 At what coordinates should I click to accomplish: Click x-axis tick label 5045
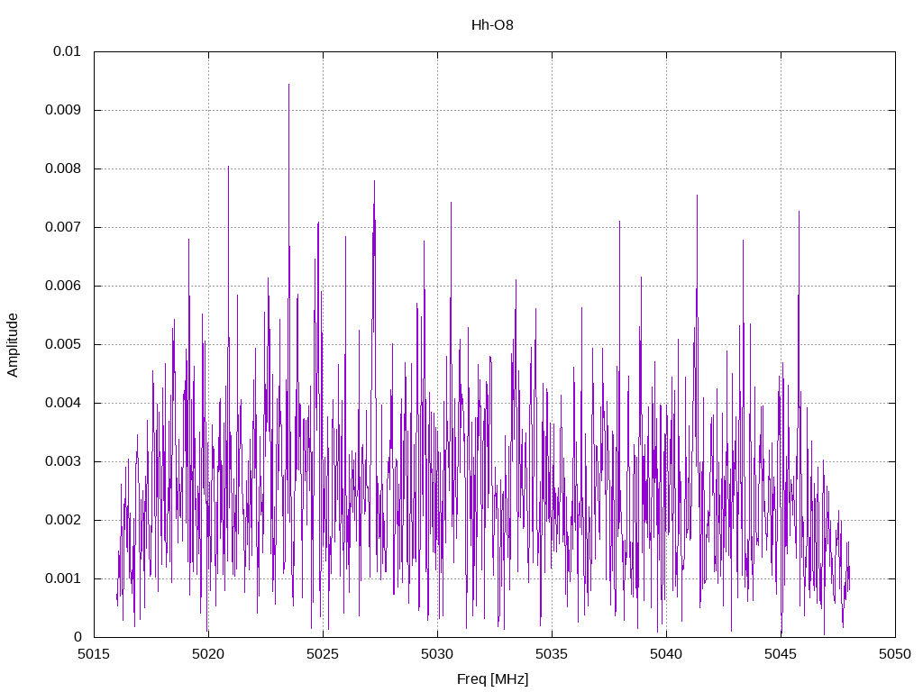[781, 654]
